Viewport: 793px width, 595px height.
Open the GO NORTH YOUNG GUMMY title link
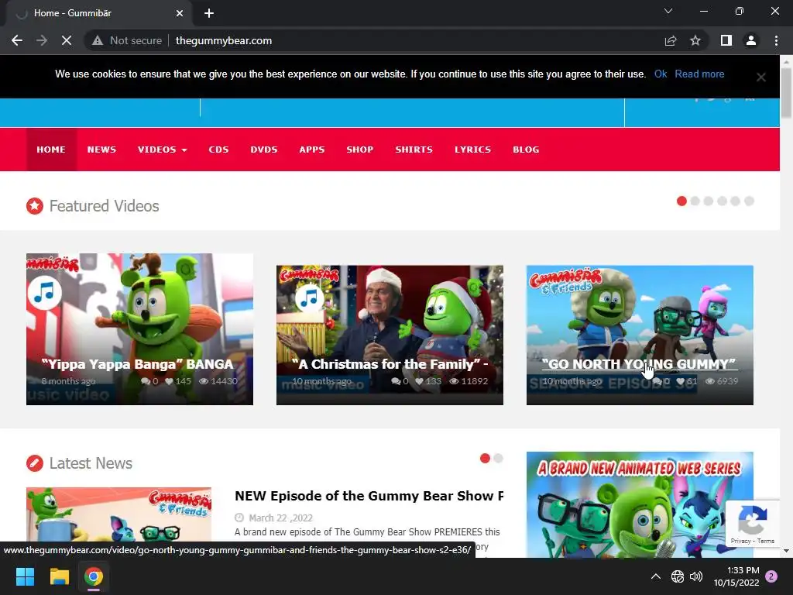point(638,364)
